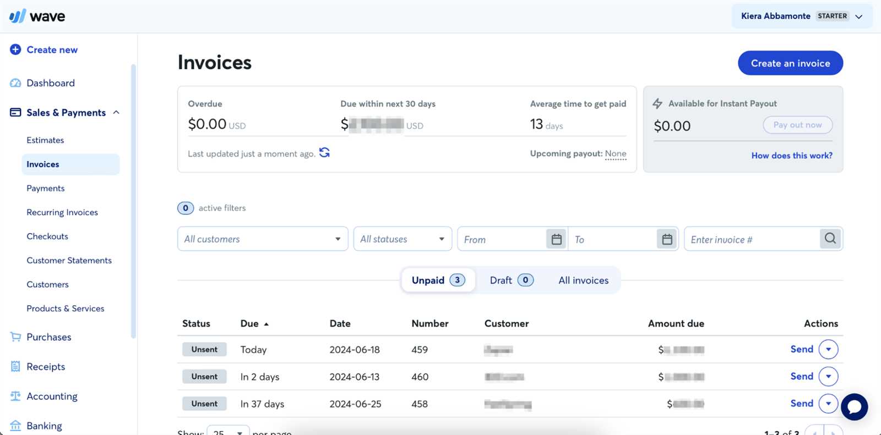Click the Unsent status of invoice 460

[x=204, y=376]
